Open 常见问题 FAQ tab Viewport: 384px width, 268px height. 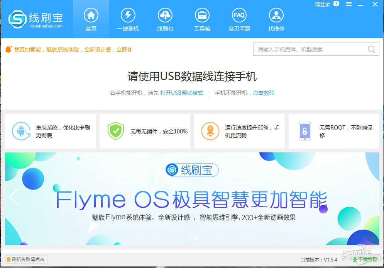[x=239, y=19]
